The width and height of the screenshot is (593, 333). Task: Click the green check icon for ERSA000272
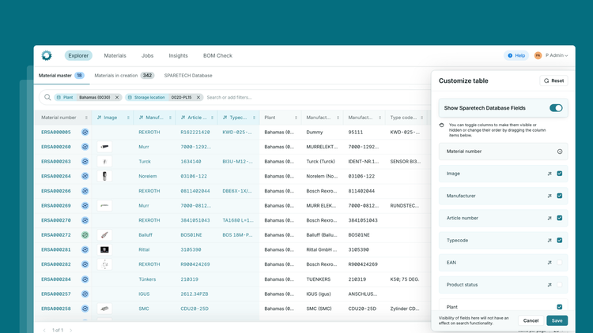85,235
